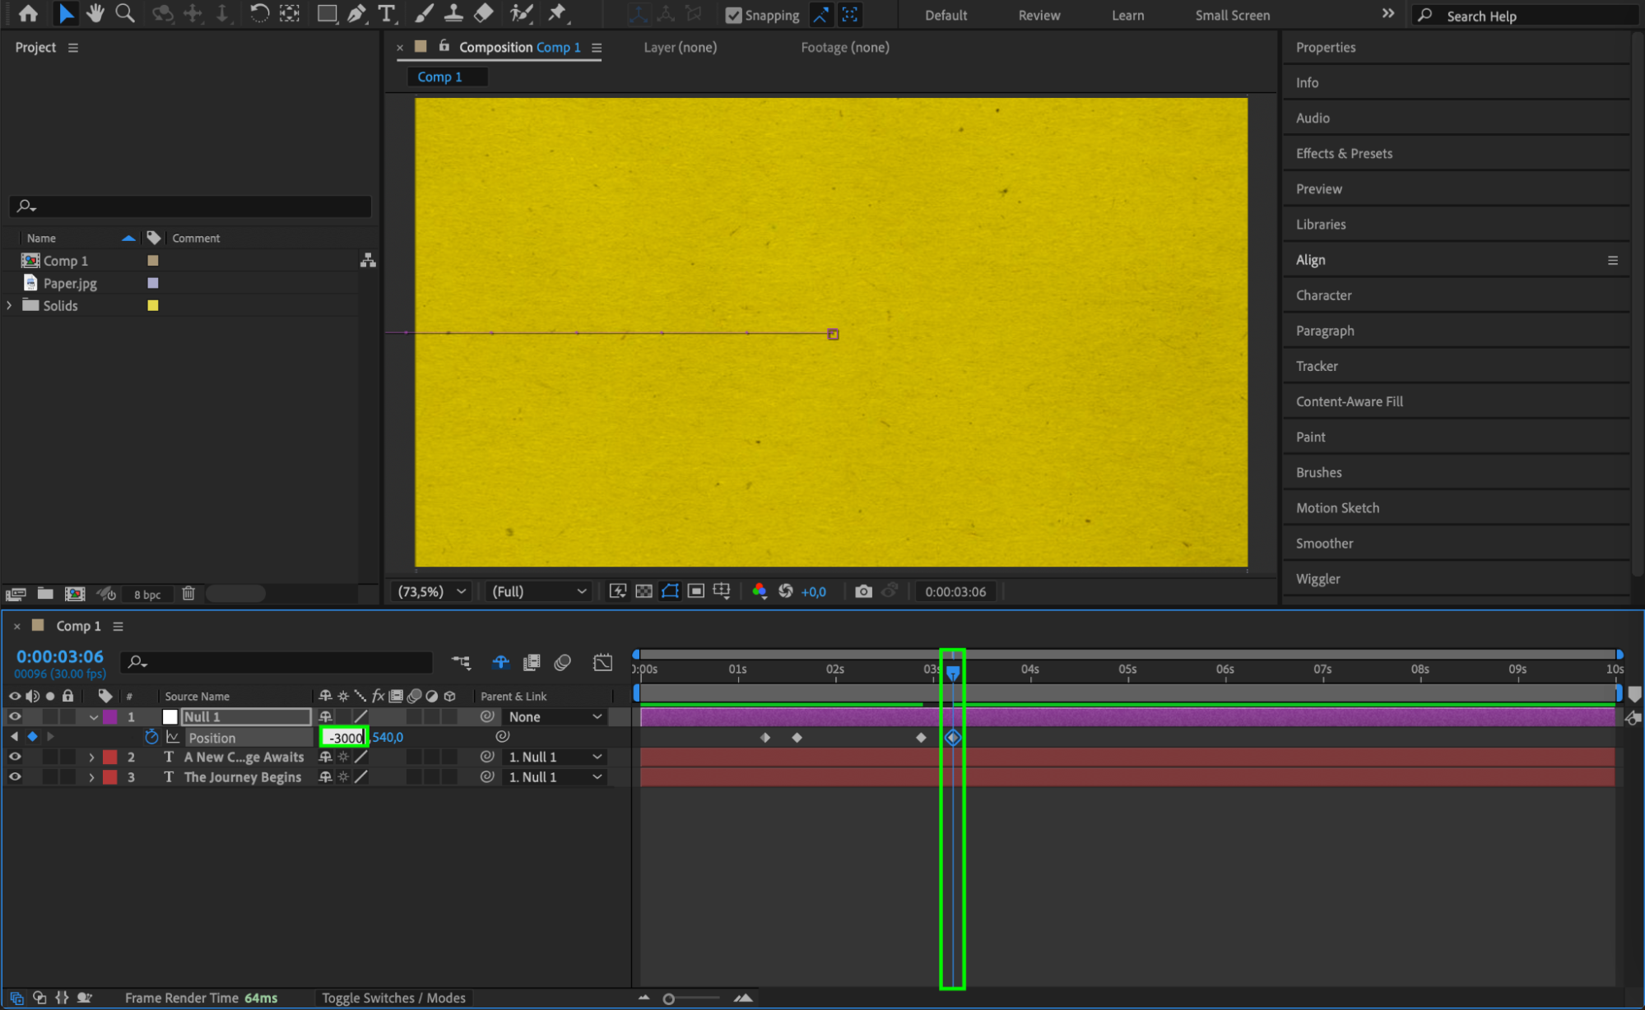The image size is (1645, 1010).
Task: Switch to the Review workspace
Action: [x=1039, y=15]
